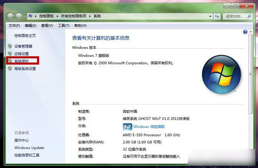Open 操作中心 link
This screenshot has height=168, width=258.
[x=21, y=140]
